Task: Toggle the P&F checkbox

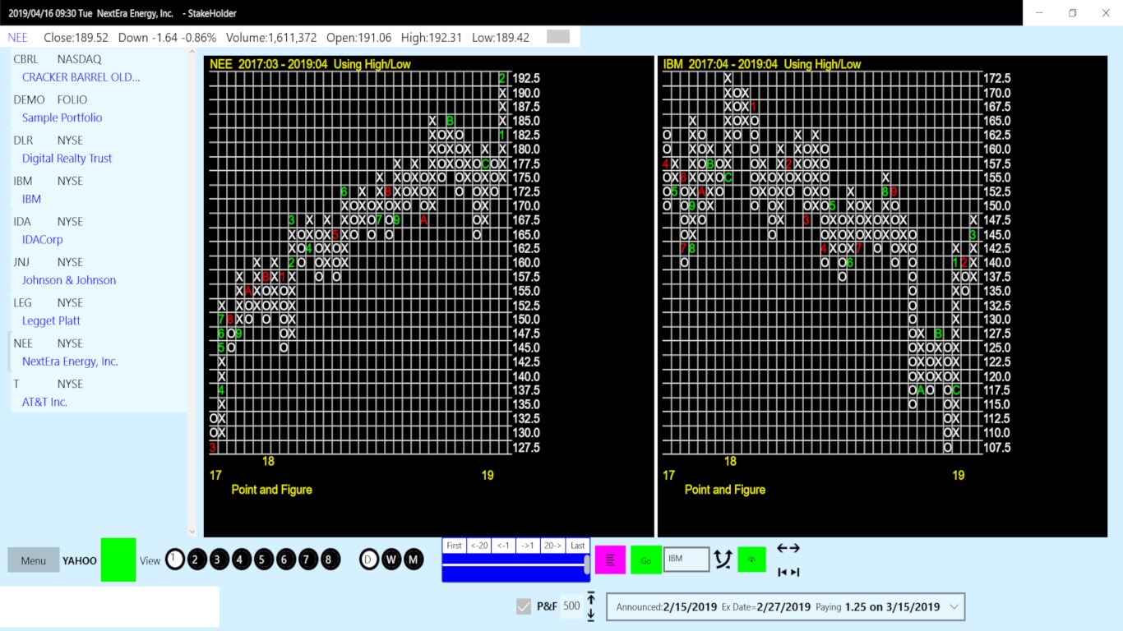Action: pos(524,606)
